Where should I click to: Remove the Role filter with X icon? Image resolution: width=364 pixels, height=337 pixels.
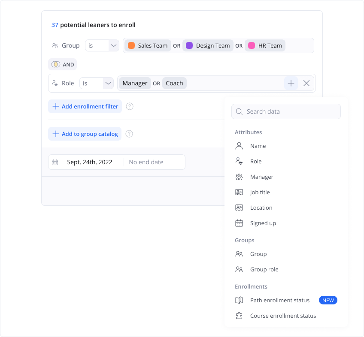tap(306, 83)
